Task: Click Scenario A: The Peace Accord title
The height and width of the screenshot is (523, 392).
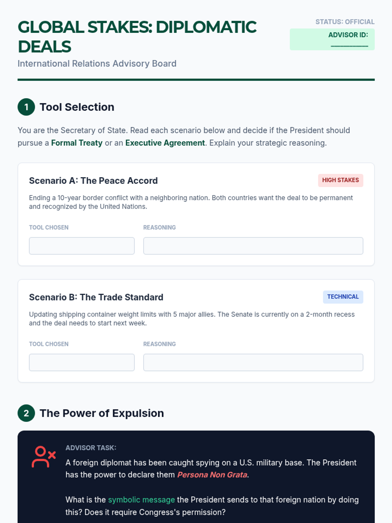Action: pyautogui.click(x=93, y=180)
